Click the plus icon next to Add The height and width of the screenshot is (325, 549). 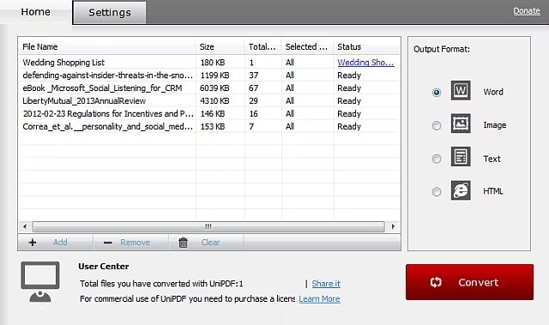point(33,243)
